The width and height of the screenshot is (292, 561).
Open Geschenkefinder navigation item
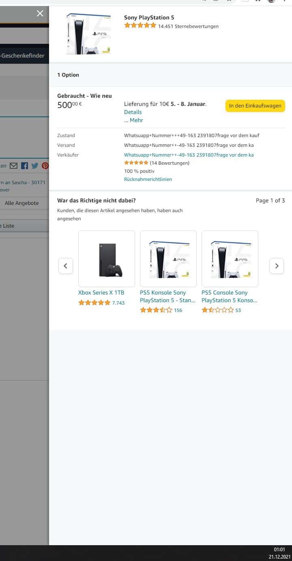click(23, 56)
